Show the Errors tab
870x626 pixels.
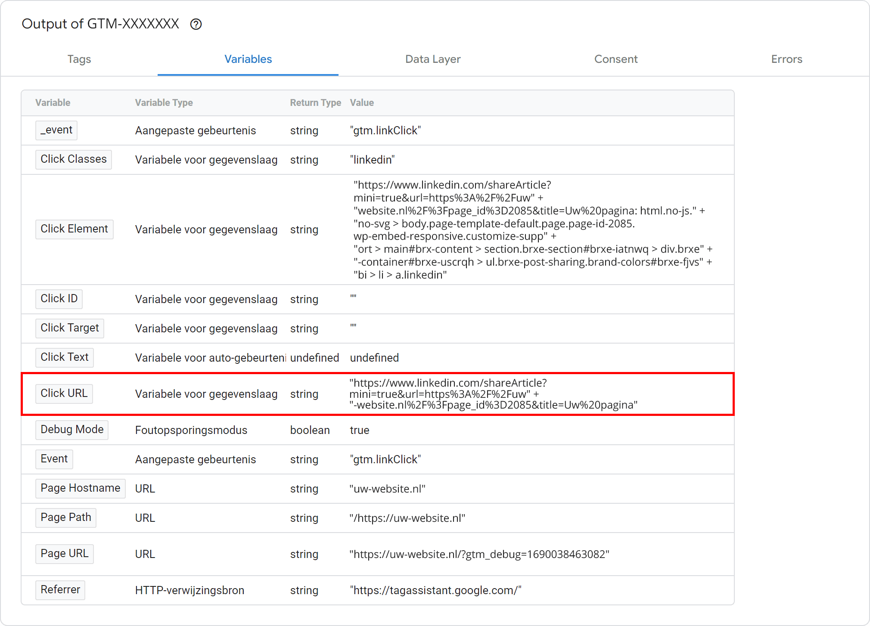tap(786, 59)
